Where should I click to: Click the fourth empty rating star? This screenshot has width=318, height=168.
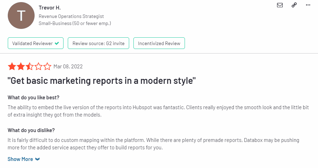point(38,67)
